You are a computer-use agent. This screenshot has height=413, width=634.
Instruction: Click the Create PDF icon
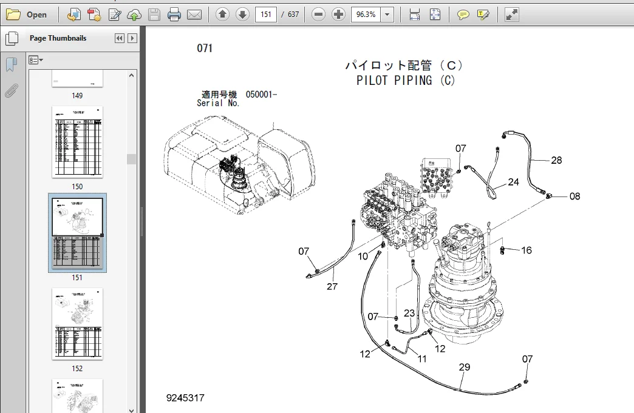(x=94, y=15)
